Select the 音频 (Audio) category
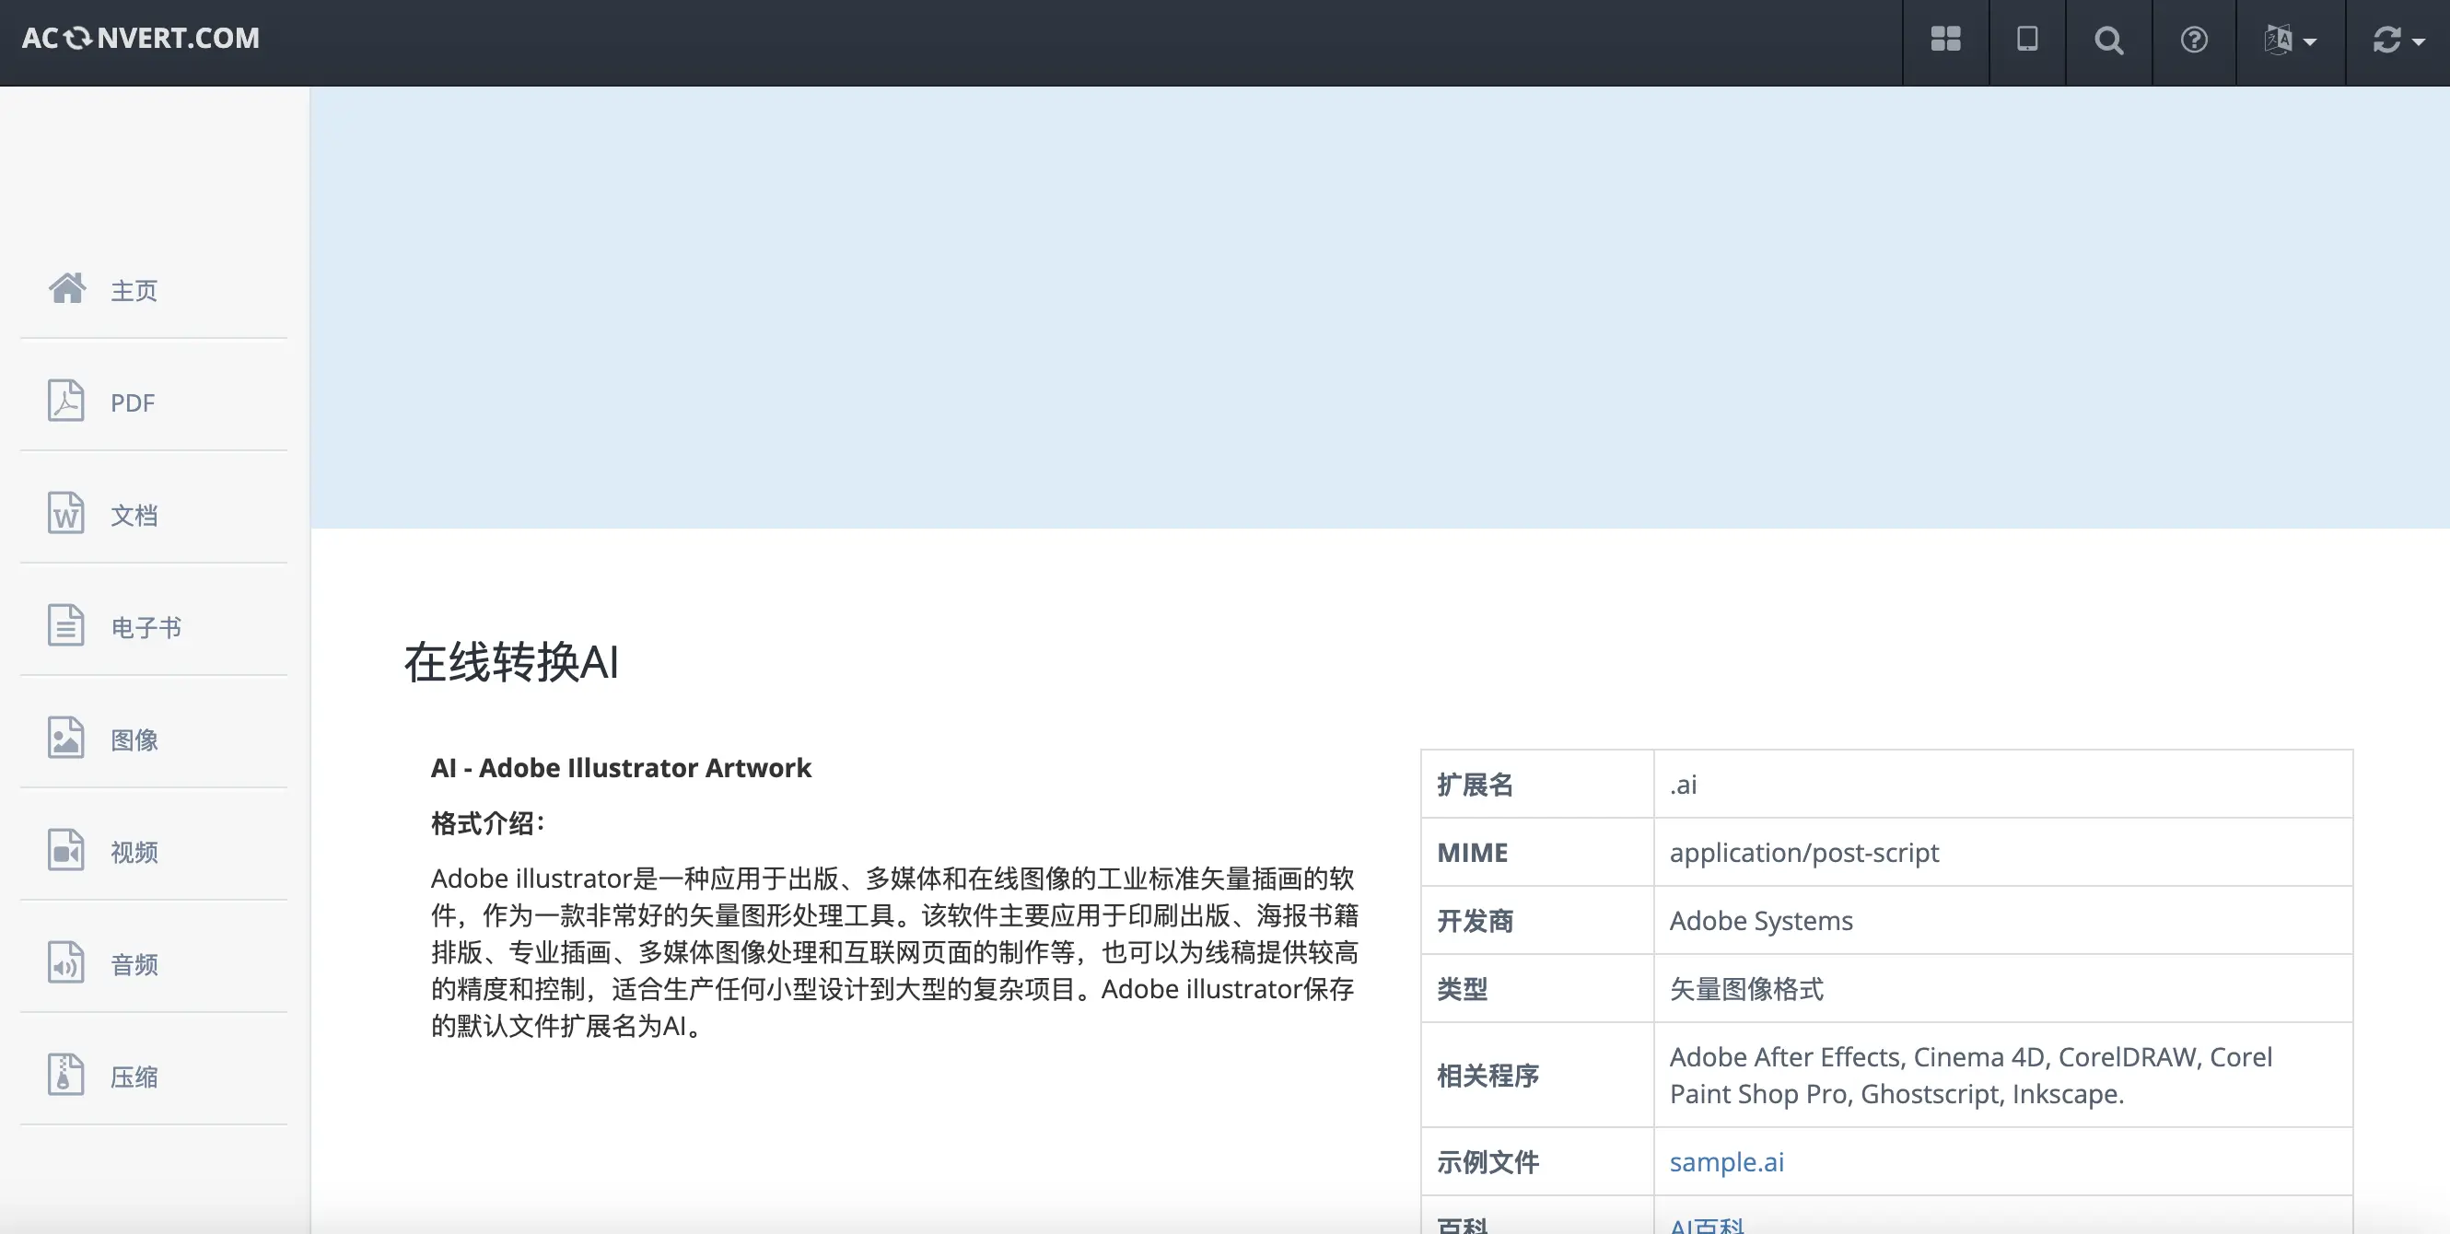The width and height of the screenshot is (2450, 1234). coord(134,963)
